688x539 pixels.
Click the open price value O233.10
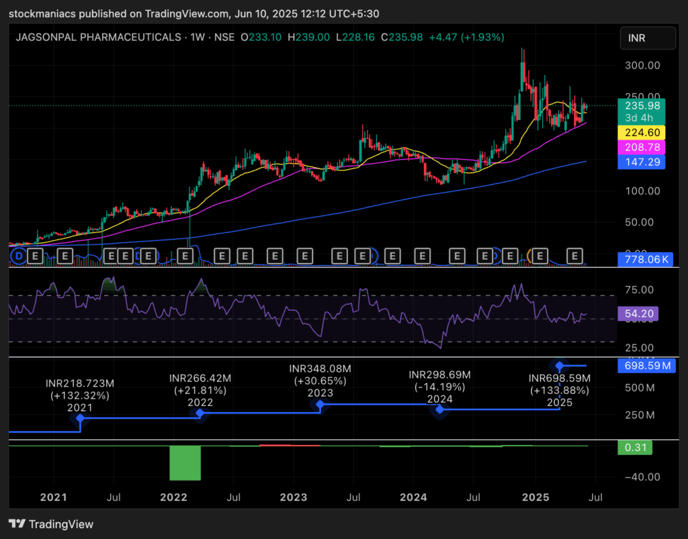click(261, 37)
